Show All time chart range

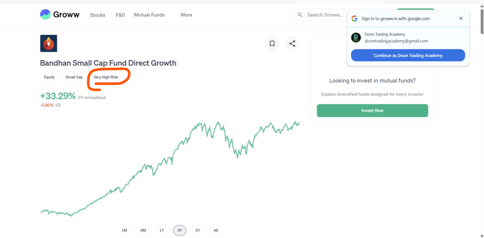pyautogui.click(x=216, y=230)
